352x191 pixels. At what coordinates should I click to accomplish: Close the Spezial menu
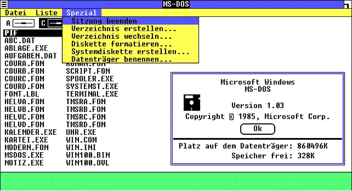pos(82,13)
